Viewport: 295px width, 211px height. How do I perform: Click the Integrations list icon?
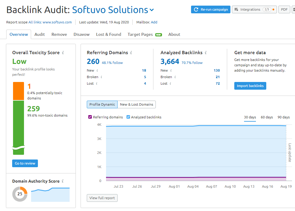tap(236, 9)
